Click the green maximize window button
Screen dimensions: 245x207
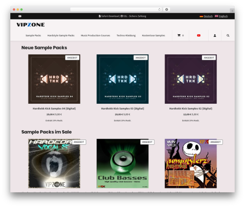tap(22, 9)
